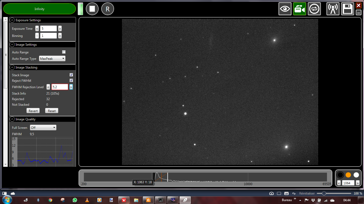Save image with the floppy disk icon

[x=348, y=9]
